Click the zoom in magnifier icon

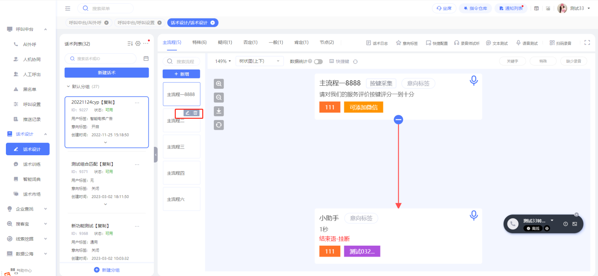(219, 84)
